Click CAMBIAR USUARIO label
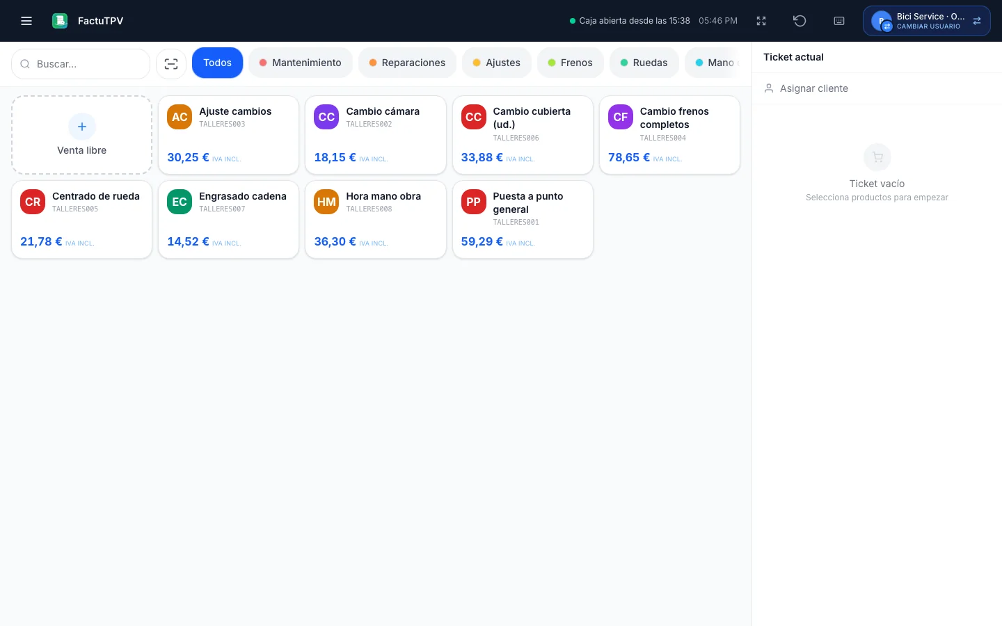The width and height of the screenshot is (1002, 626). pyautogui.click(x=928, y=26)
